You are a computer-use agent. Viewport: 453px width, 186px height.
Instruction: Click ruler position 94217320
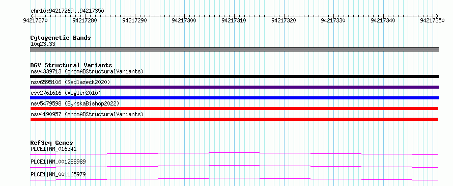click(284, 20)
